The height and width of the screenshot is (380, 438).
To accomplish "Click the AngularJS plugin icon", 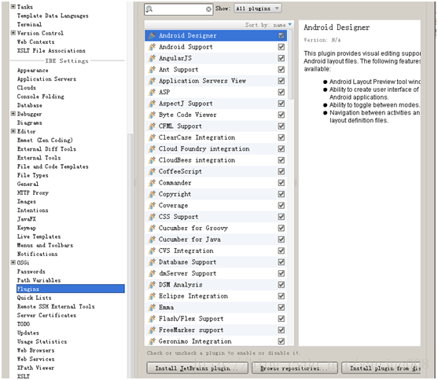I will coord(152,58).
